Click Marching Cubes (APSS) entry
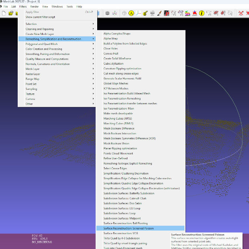Viewport: 249px width, 249px height. (x=117, y=118)
